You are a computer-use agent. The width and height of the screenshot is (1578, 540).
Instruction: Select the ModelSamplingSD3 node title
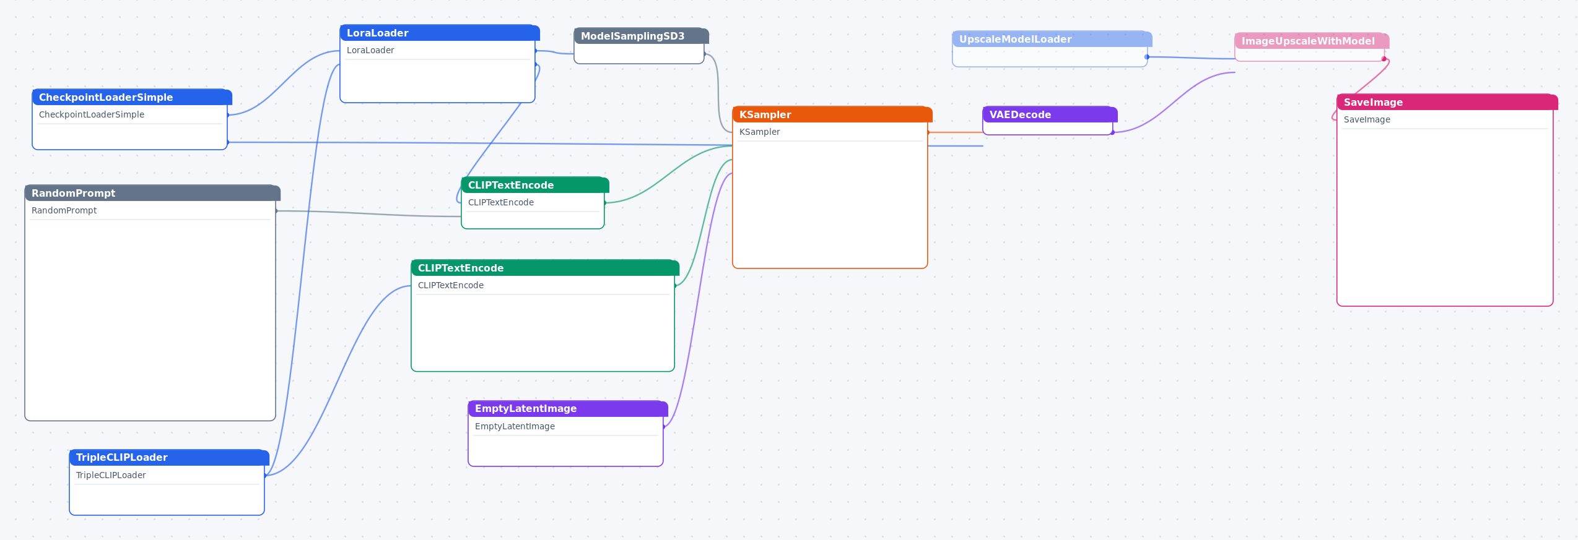(x=641, y=36)
